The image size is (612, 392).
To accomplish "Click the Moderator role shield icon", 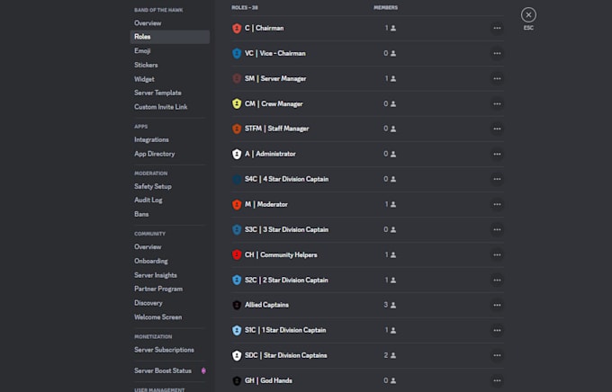I will coord(237,204).
